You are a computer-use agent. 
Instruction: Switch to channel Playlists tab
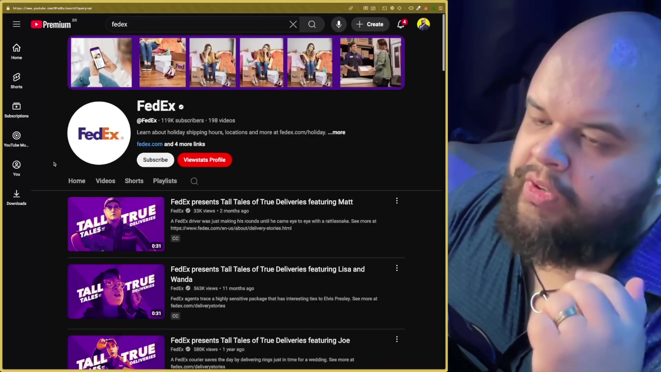(165, 181)
